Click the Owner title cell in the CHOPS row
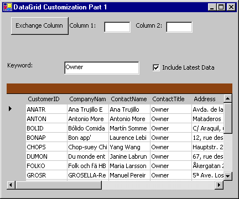The image size is (239, 199). (171, 147)
